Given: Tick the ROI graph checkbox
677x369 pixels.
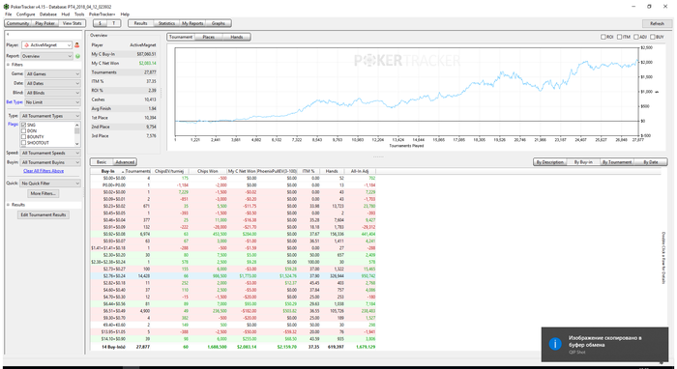Looking at the screenshot, I should pyautogui.click(x=603, y=37).
